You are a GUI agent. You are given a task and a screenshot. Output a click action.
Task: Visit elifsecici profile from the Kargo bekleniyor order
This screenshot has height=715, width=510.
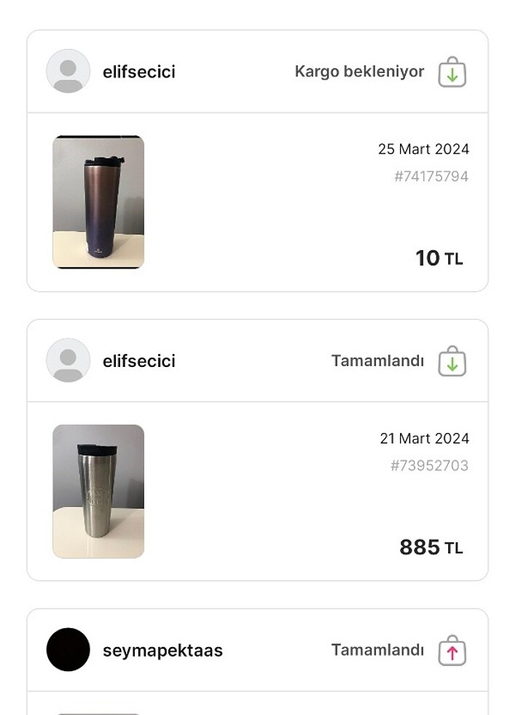coord(139,71)
